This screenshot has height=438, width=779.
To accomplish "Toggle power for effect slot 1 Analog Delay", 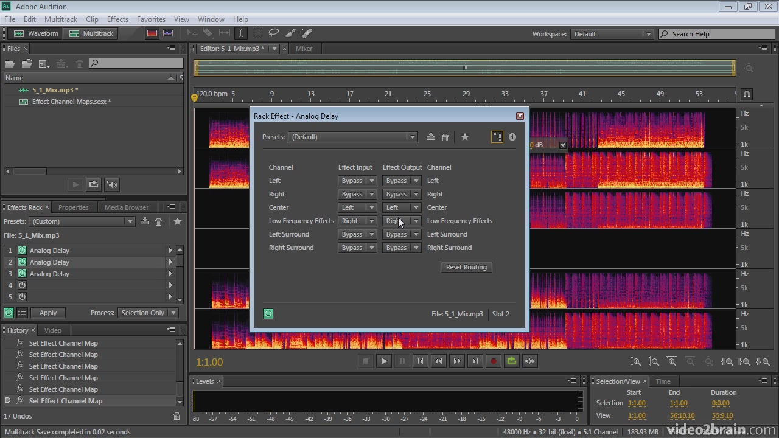I will (22, 251).
